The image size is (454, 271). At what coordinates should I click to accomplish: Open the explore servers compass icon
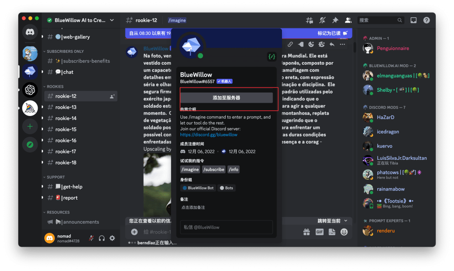tap(30, 145)
